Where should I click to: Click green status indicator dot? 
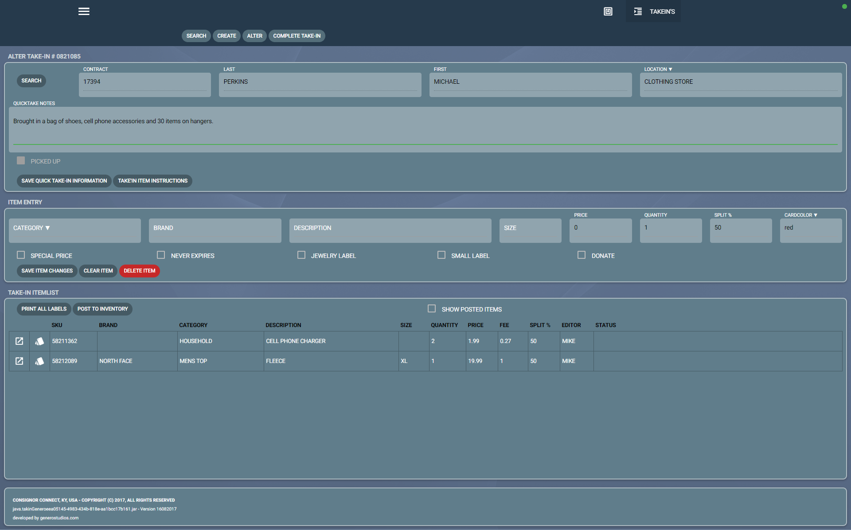coord(844,6)
